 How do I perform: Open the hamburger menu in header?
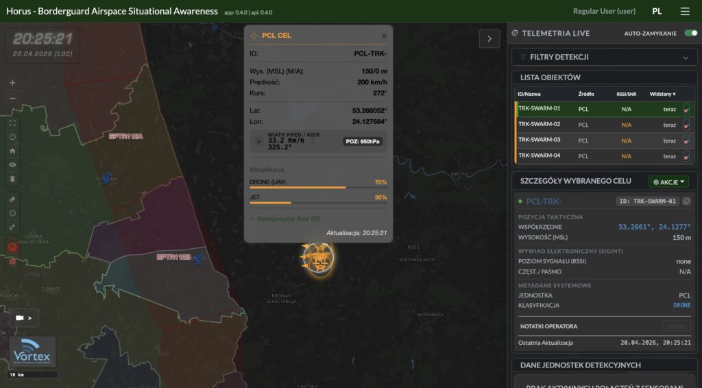pyautogui.click(x=685, y=12)
